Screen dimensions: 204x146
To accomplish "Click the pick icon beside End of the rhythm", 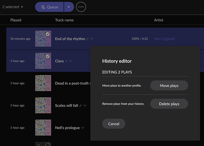I will [x=88, y=39].
